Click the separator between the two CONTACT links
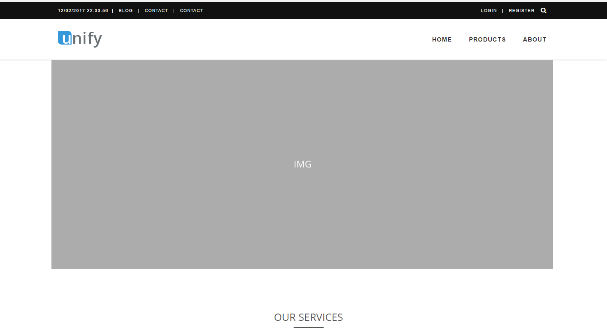607x332 pixels. point(174,11)
